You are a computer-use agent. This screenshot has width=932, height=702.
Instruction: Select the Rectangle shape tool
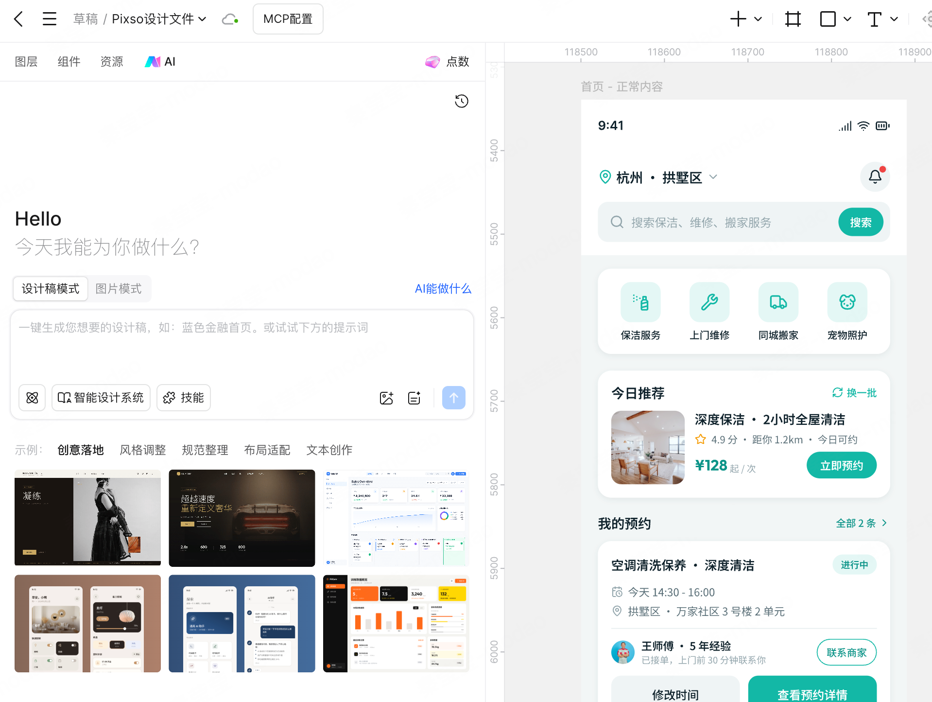tap(828, 19)
